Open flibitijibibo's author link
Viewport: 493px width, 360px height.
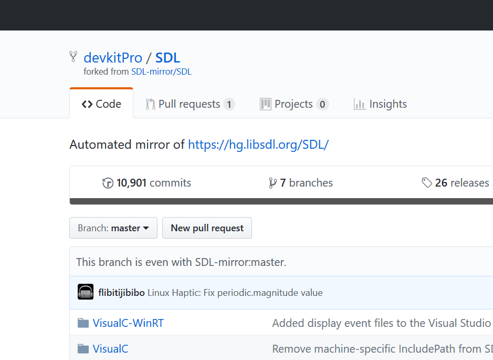(121, 293)
